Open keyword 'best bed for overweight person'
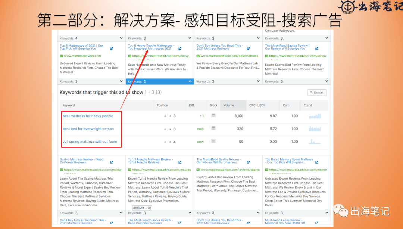This screenshot has width=403, height=229. [x=88, y=129]
